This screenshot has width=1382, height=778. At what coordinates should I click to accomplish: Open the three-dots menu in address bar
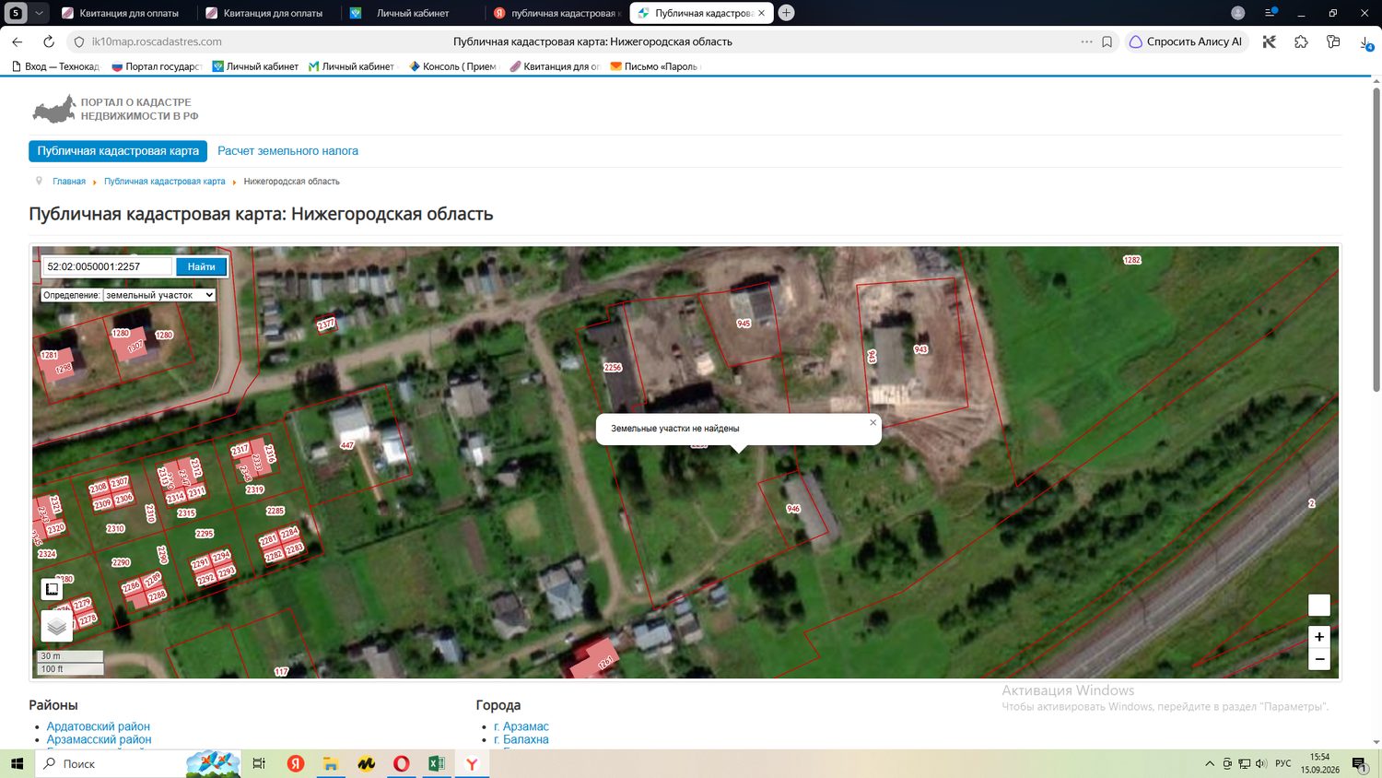click(x=1086, y=41)
